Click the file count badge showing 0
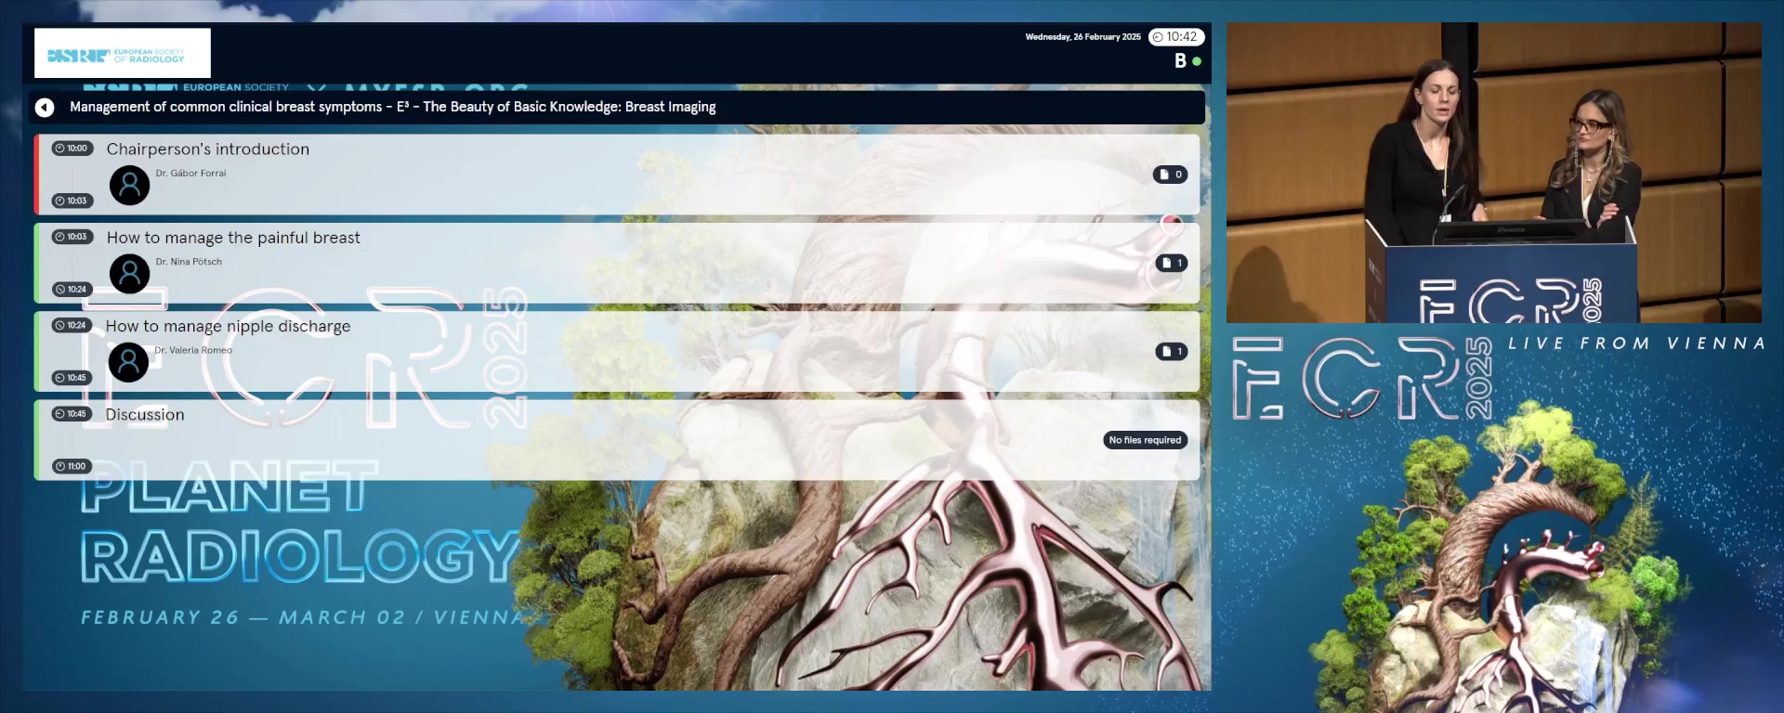Screen dimensions: 1784x713 click(1171, 175)
